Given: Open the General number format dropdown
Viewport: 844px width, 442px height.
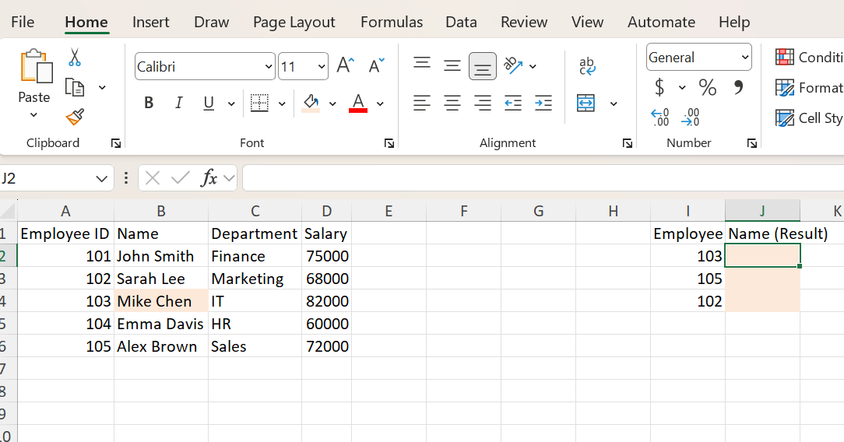Looking at the screenshot, I should click(745, 57).
